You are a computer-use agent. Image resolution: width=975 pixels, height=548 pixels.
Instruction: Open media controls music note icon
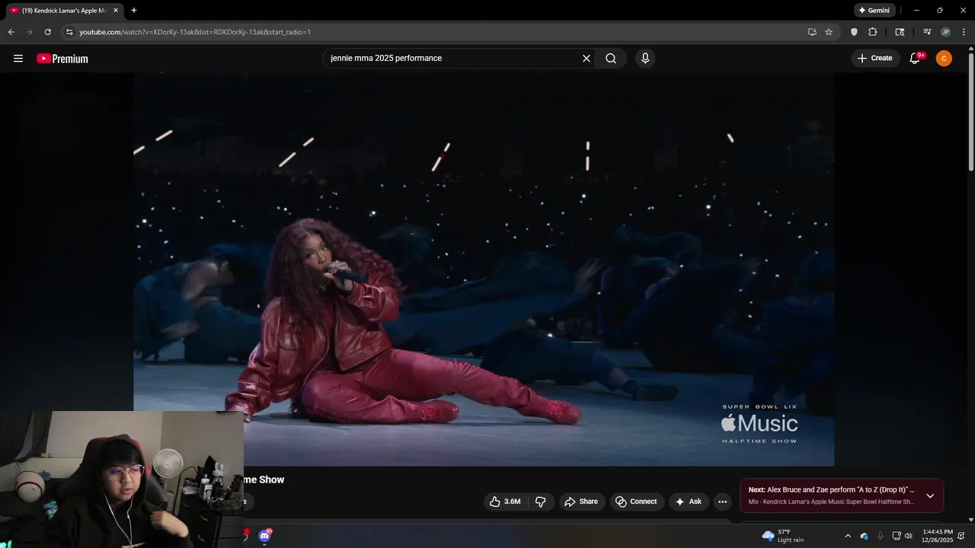click(x=927, y=32)
